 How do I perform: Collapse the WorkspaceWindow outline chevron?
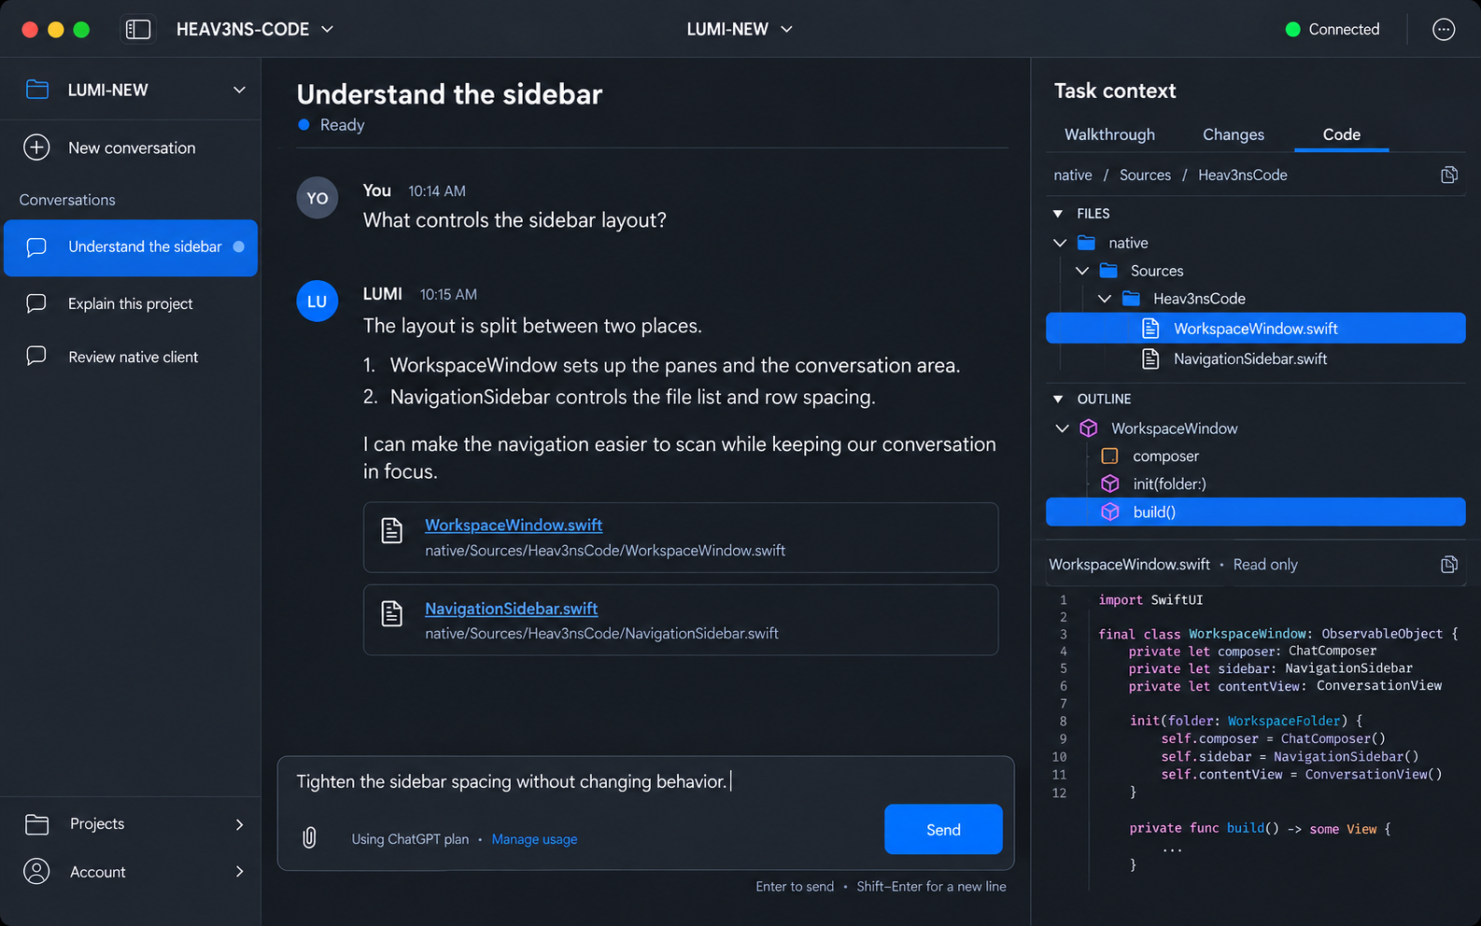(x=1062, y=428)
